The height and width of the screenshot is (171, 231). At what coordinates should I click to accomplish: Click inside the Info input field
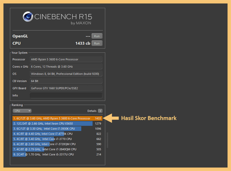pyautogui.click(x=66, y=95)
